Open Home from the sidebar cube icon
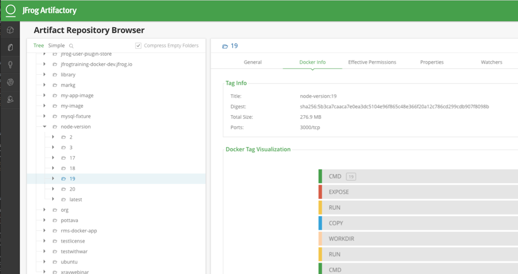 [x=10, y=30]
